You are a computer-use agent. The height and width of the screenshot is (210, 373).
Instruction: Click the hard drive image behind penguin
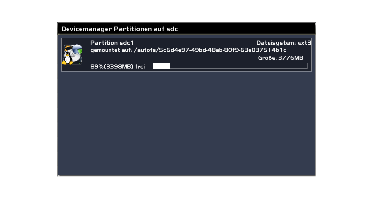(x=72, y=54)
